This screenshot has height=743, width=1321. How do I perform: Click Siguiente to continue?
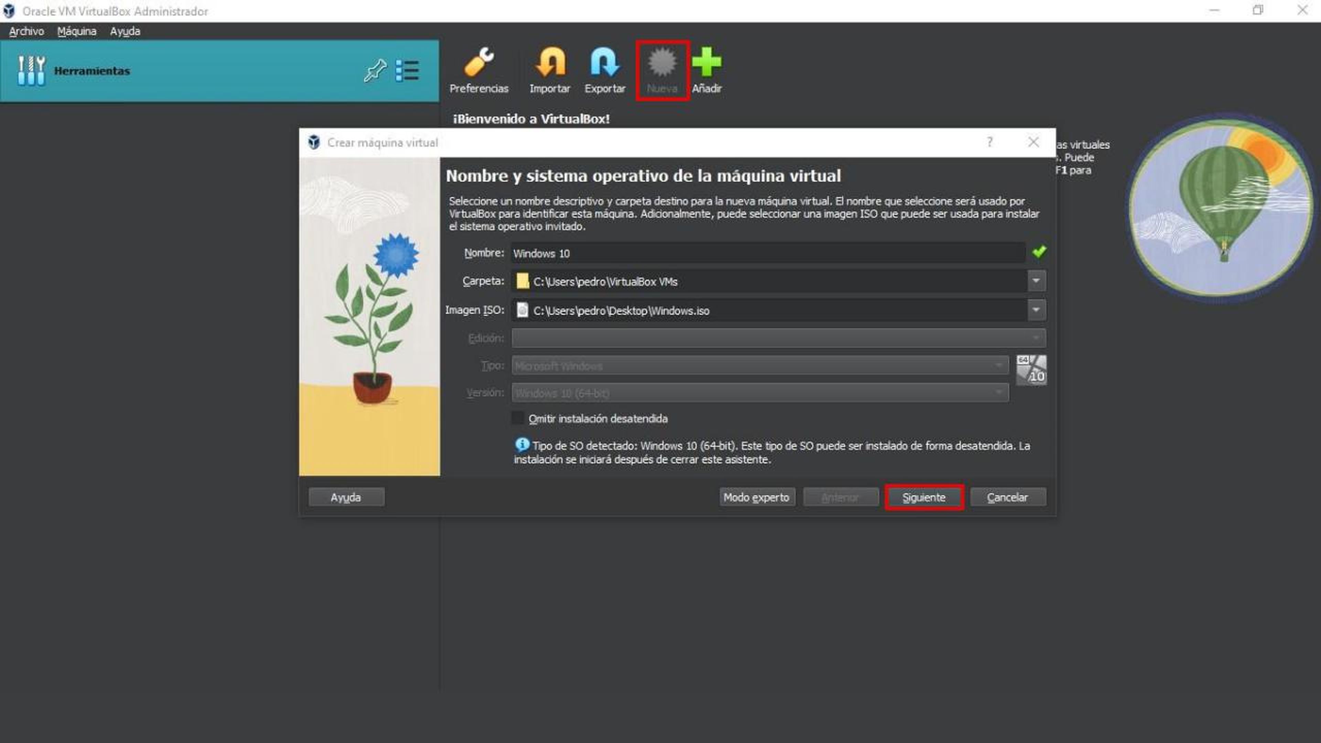(924, 497)
